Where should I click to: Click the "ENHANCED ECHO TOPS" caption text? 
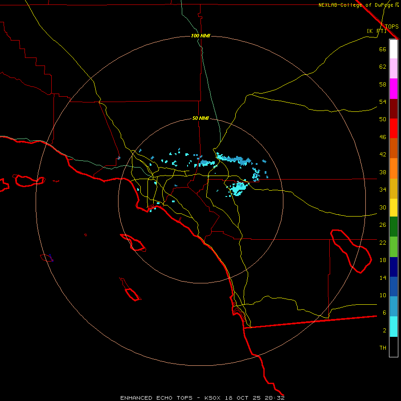tap(156, 398)
